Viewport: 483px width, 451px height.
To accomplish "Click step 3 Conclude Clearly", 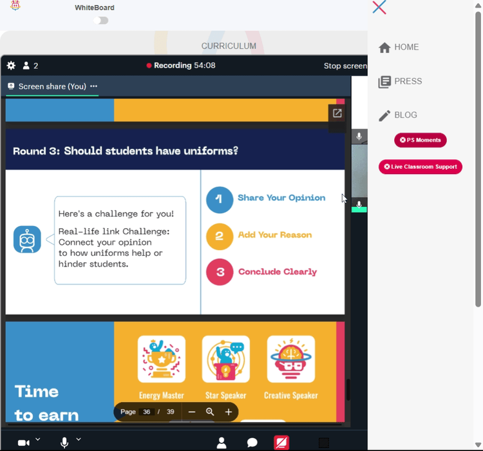I will [261, 272].
